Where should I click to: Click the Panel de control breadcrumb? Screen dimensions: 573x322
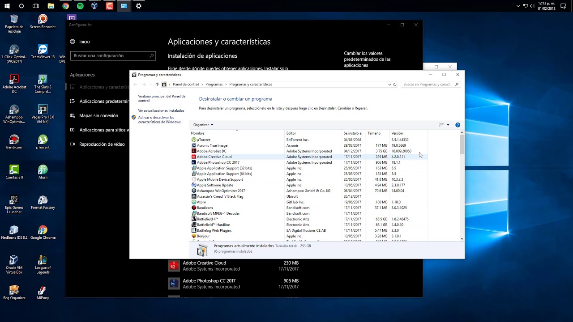(x=186, y=84)
